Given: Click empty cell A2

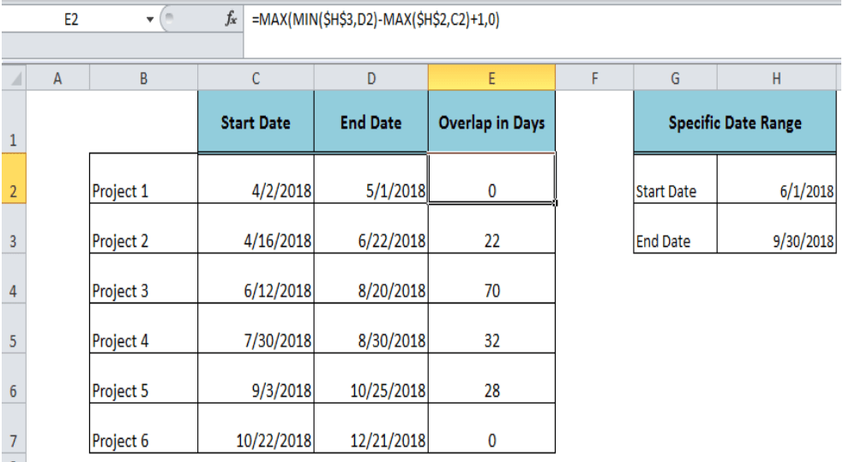Looking at the screenshot, I should pos(57,178).
